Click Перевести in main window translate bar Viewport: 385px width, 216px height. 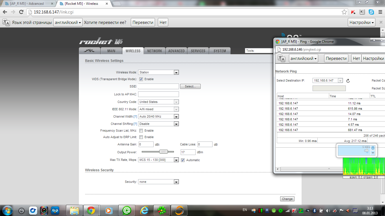tap(143, 22)
